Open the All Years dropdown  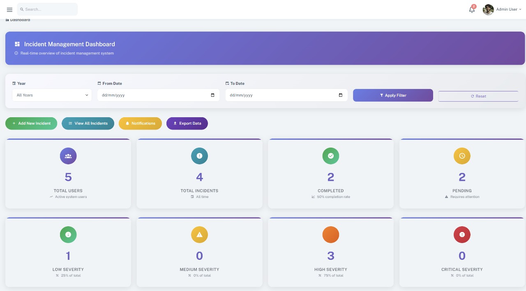point(52,95)
